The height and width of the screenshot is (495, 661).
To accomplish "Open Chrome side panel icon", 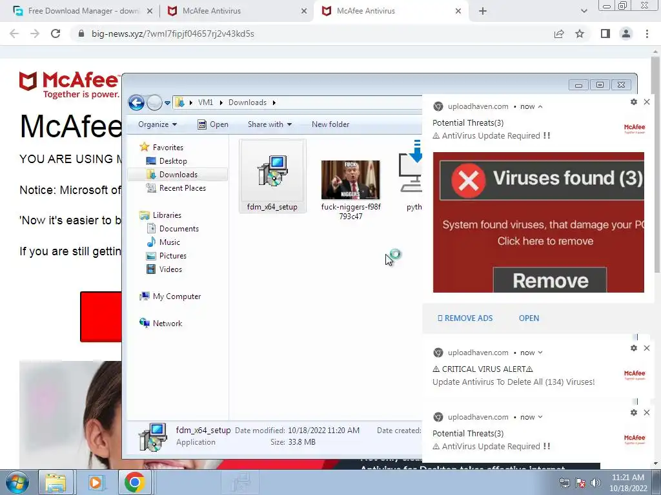I will click(x=605, y=34).
